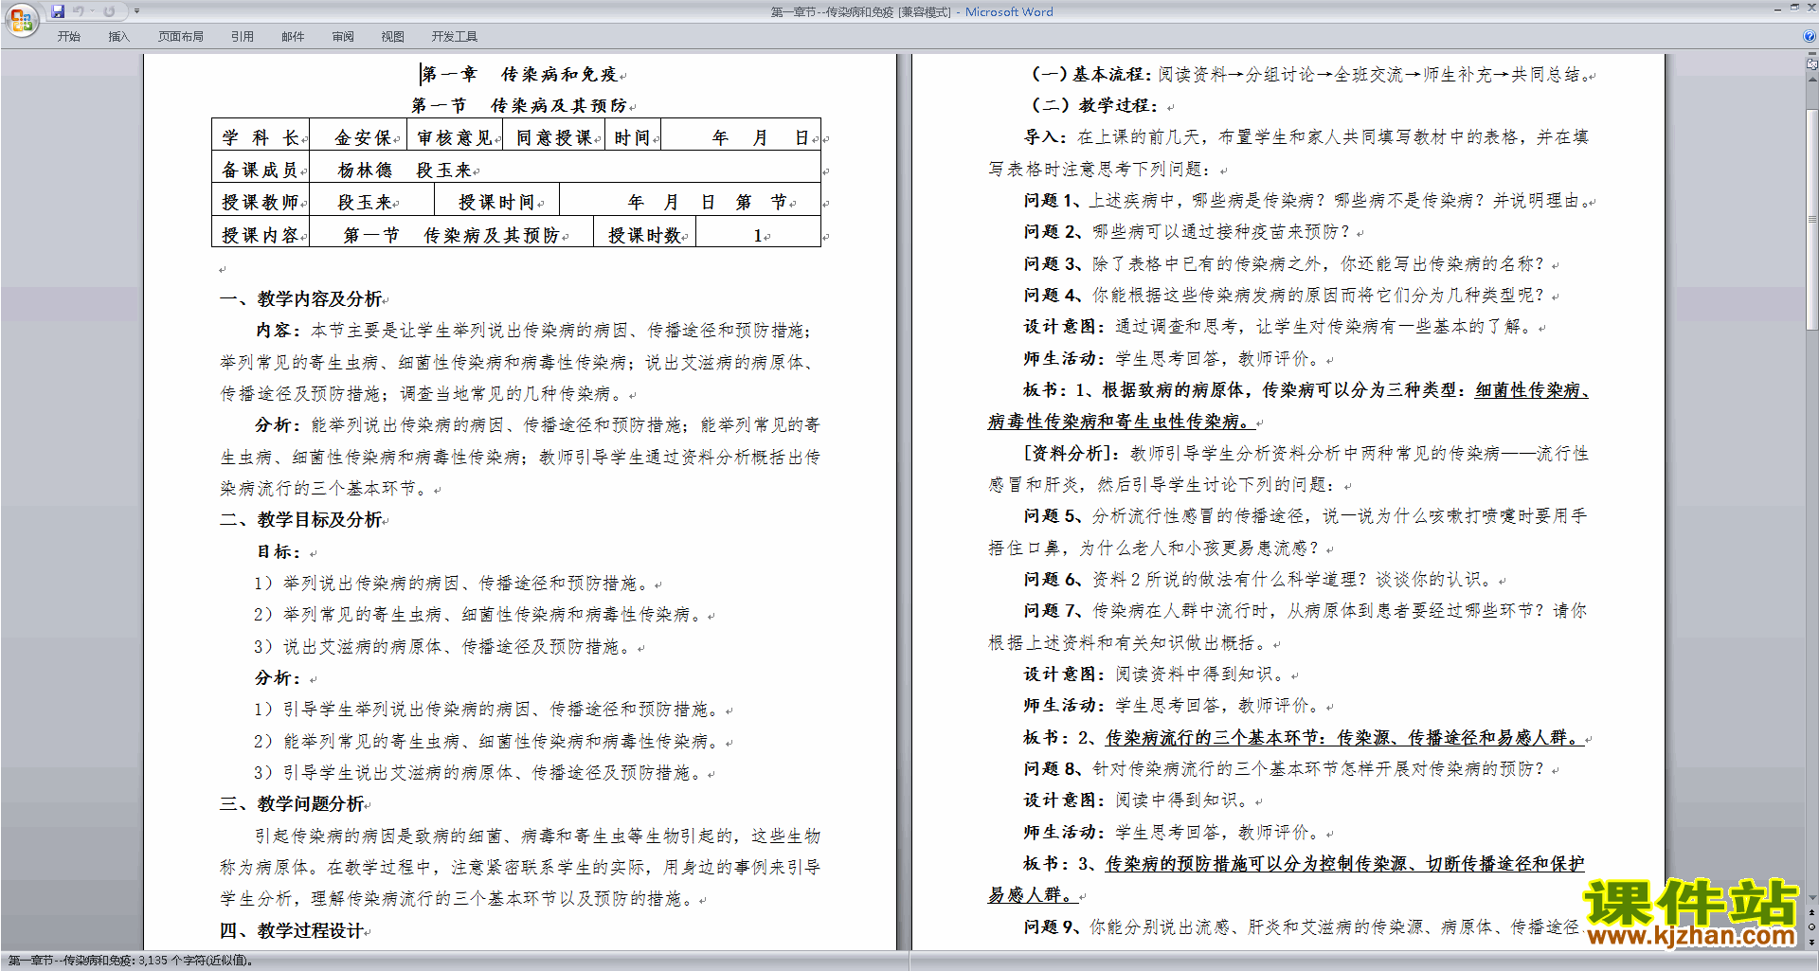Open the 插入 ribbon tab
The image size is (1819, 971).
coord(118,37)
